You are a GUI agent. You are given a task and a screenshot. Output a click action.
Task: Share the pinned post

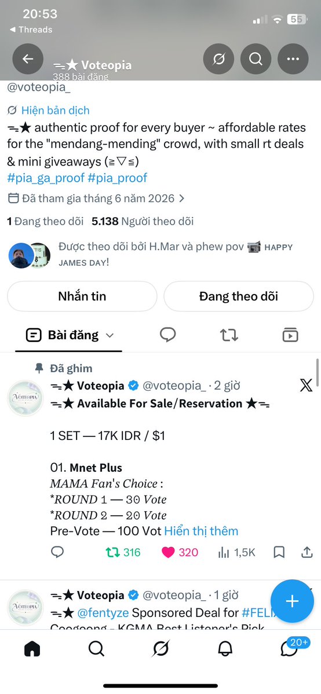coord(307,552)
